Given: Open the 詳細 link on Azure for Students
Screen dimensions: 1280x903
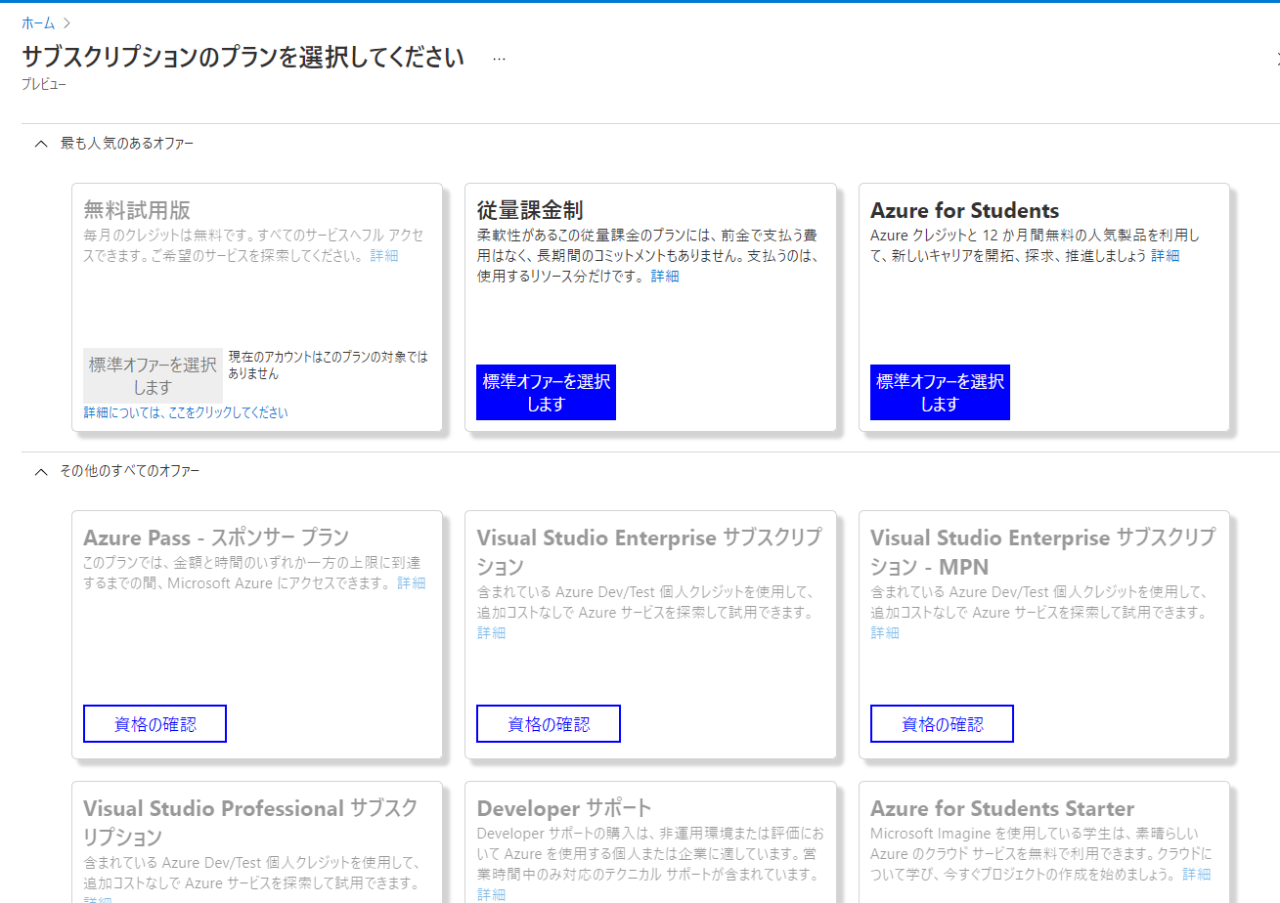Looking at the screenshot, I should (1165, 255).
